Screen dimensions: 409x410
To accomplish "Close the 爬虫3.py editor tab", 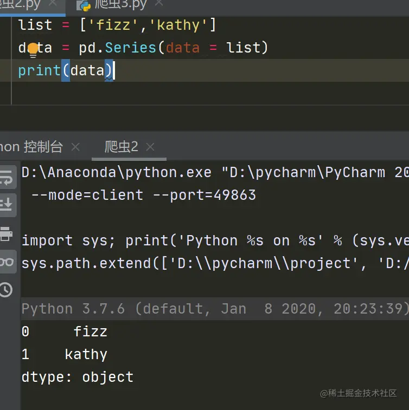I will tap(159, 3).
